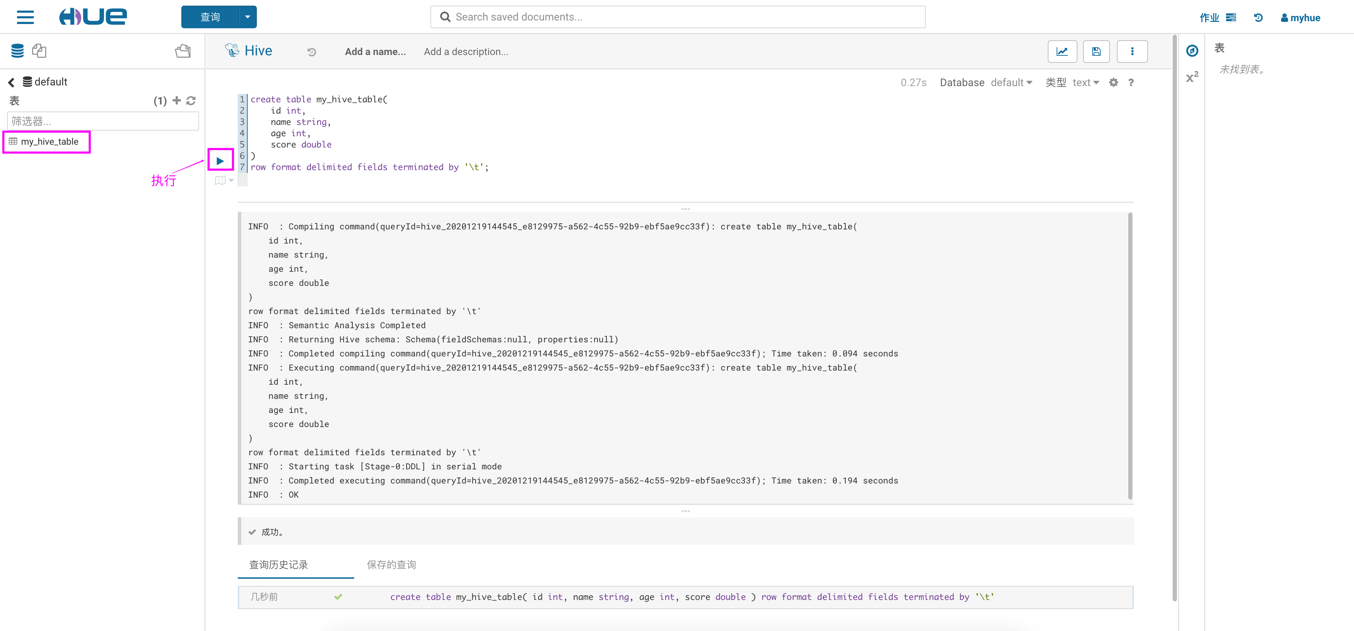Switch to 保存的查询 tab
The width and height of the screenshot is (1354, 631).
point(391,565)
